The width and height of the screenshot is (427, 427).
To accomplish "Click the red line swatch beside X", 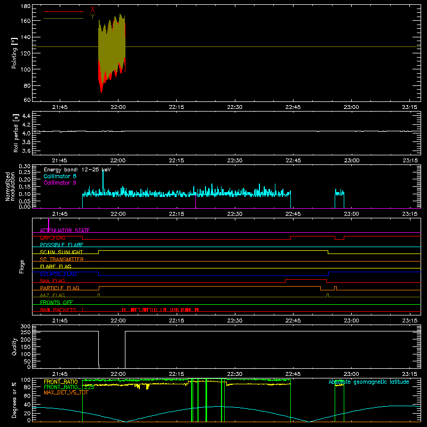I will [x=63, y=11].
